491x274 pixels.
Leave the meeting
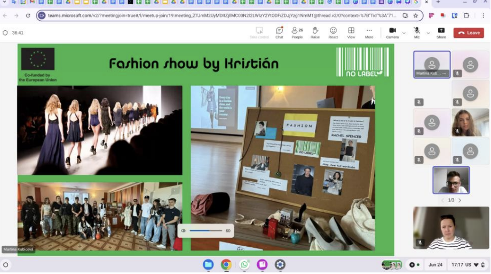(469, 33)
